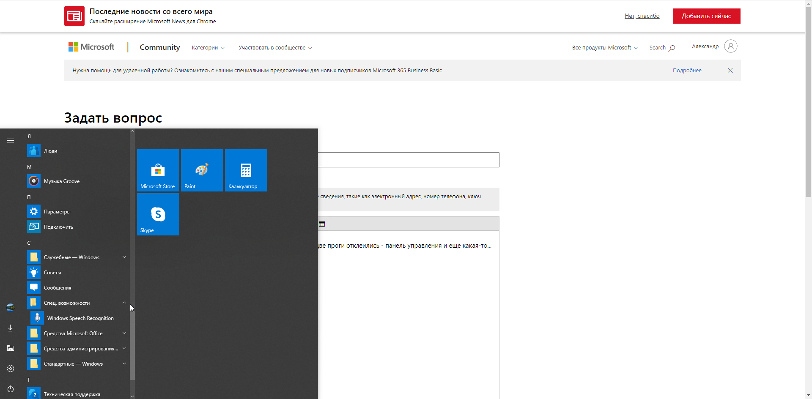This screenshot has width=812, height=399.
Task: Click the app list scroll-down arrow
Action: pos(132,396)
